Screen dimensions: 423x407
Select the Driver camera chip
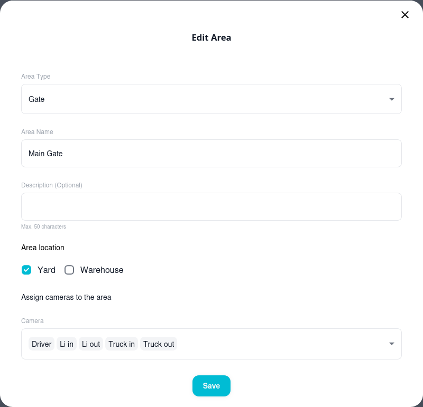pyautogui.click(x=42, y=344)
